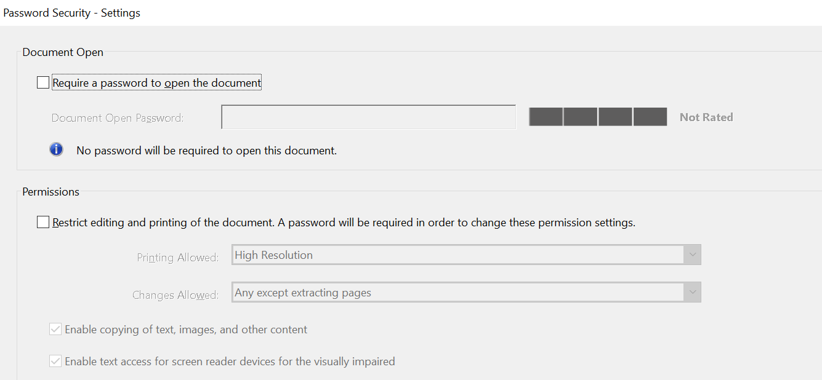Viewport: 822px width, 380px height.
Task: Click the password strength meter
Action: click(597, 116)
